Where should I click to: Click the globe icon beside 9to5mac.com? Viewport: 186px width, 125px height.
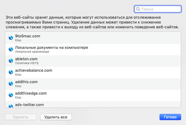click(x=11, y=38)
